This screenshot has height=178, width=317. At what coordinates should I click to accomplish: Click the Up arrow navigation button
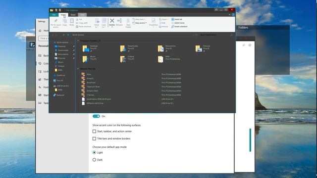tap(63, 35)
